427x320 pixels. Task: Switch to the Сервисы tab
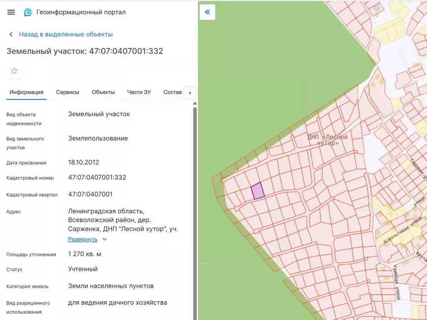(68, 92)
